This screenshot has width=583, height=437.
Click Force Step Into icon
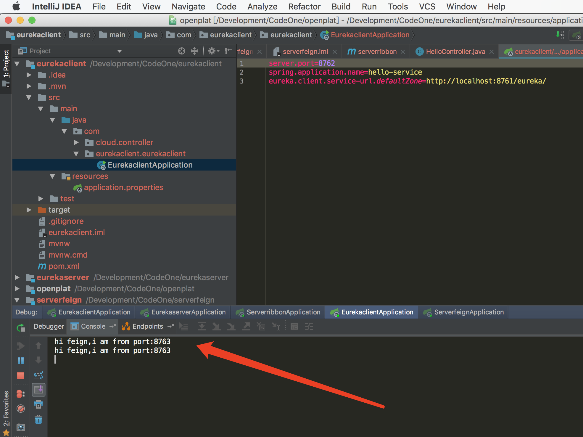[231, 327]
